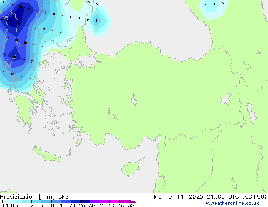The image size is (268, 207).
Task: Click the '[mm]' unit label
Action: (x=46, y=197)
